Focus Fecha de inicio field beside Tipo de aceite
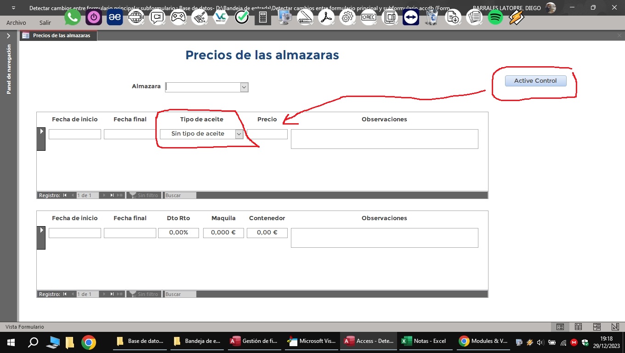 75,134
